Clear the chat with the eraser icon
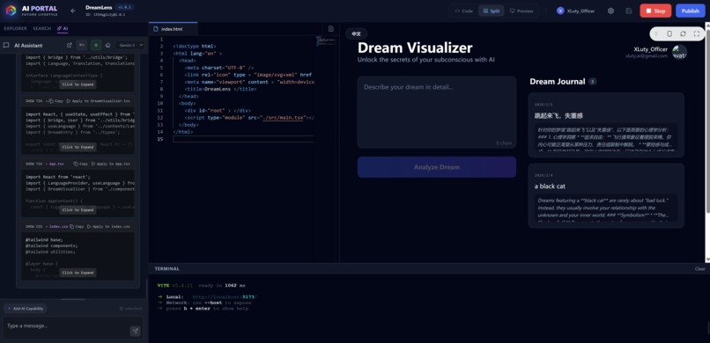Viewport: 710px width, 343px height. pyautogui.click(x=107, y=45)
